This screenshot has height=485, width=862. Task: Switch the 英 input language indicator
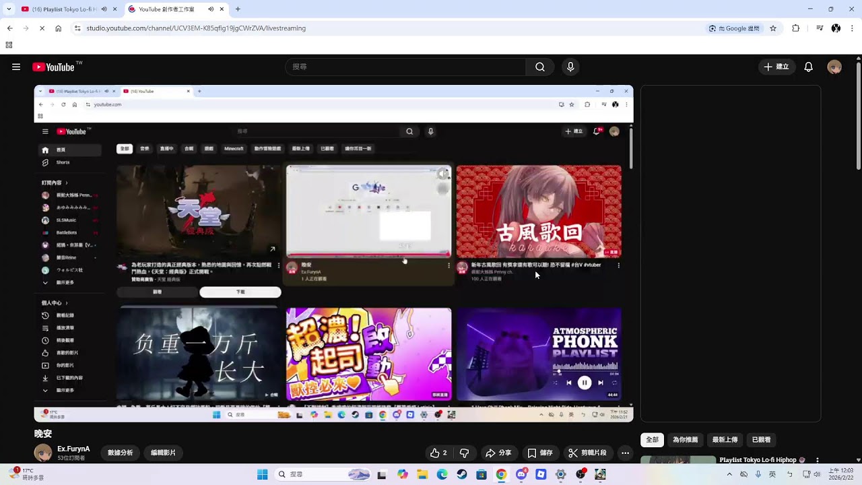[x=772, y=474]
